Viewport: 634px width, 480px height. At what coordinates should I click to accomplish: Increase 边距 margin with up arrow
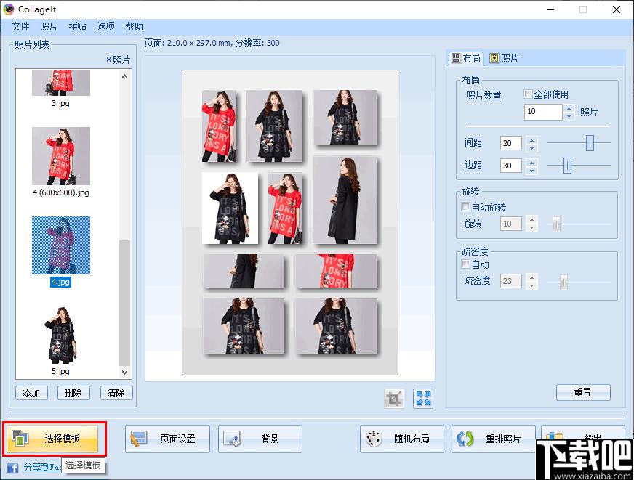pyautogui.click(x=532, y=162)
